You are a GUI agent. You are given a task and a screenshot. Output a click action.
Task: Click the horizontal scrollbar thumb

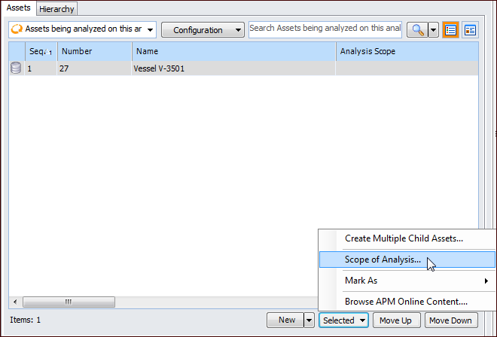point(69,302)
